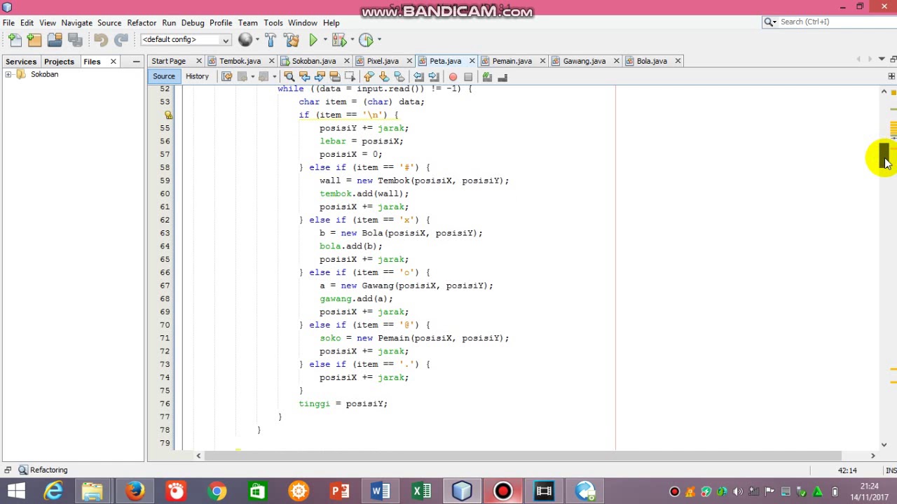Image resolution: width=897 pixels, height=504 pixels.
Task: Run the project with green play icon
Action: (x=313, y=40)
